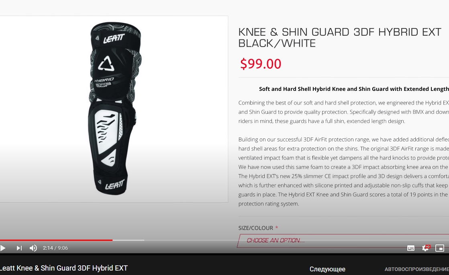This screenshot has height=275, width=449.
Task: Play the paused video
Action: pyautogui.click(x=3, y=248)
